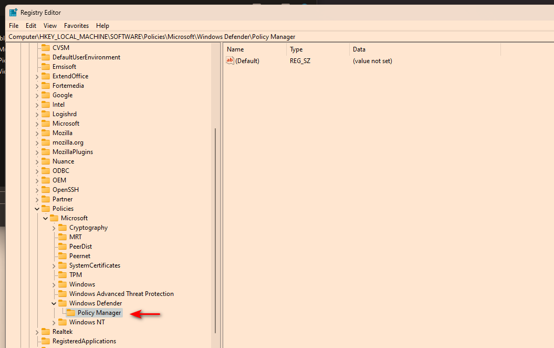The image size is (554, 348).
Task: Sort values by Name column header
Action: 255,49
